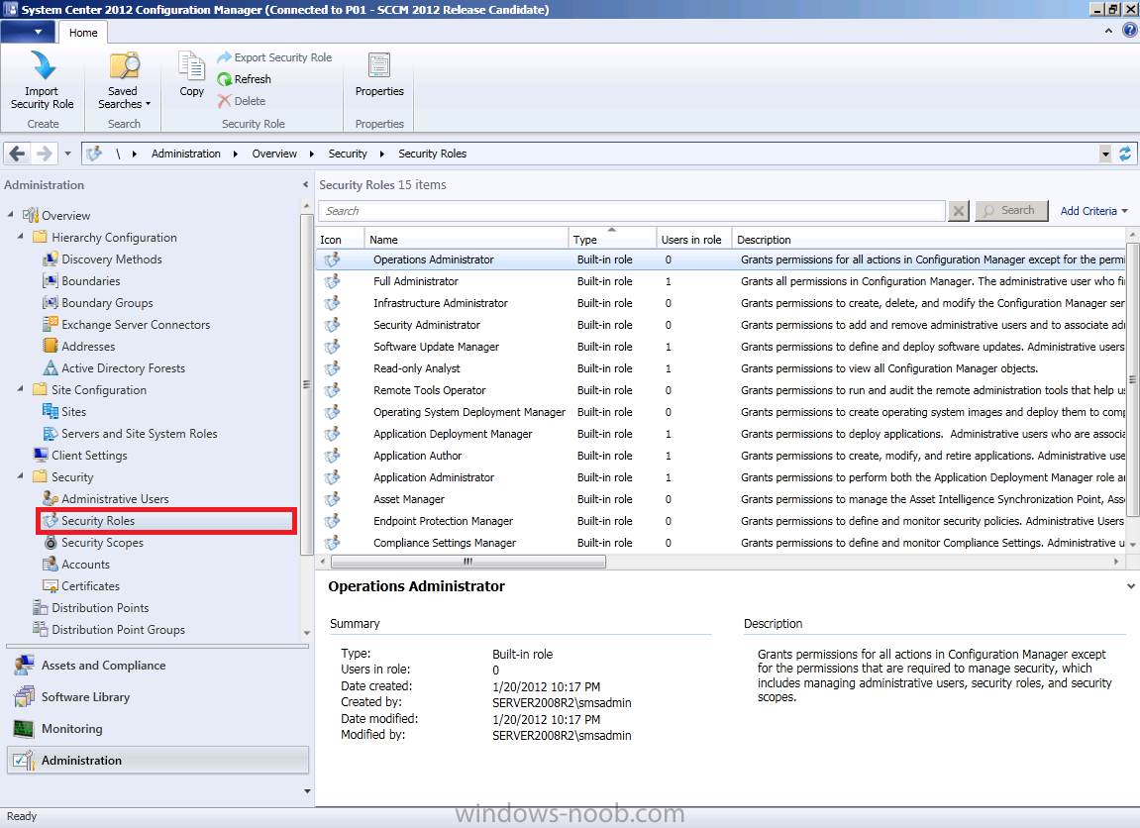Select the Sites node icon

pos(51,411)
